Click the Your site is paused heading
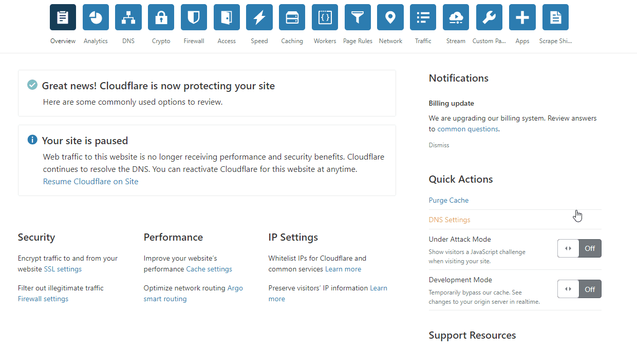Image resolution: width=637 pixels, height=352 pixels. (x=85, y=141)
